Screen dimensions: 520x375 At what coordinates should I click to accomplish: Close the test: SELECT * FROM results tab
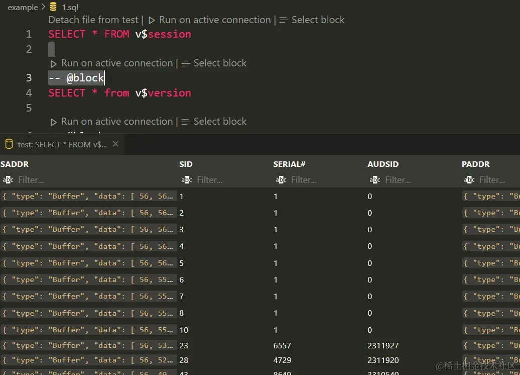tap(115, 144)
